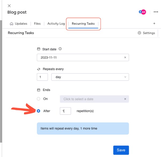Open the end date selector

(x=91, y=99)
